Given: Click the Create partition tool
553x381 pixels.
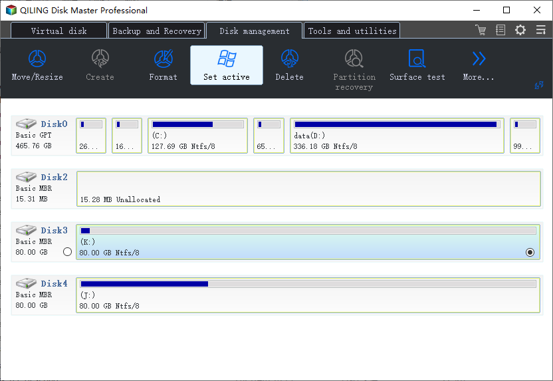Looking at the screenshot, I should point(100,66).
